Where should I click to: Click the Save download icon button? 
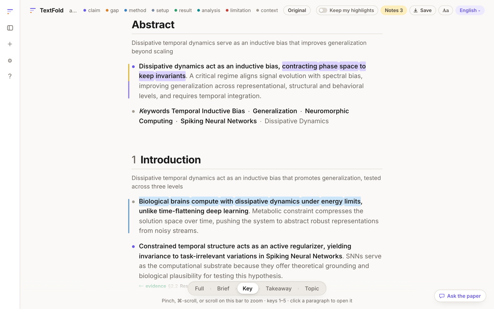coord(422,11)
